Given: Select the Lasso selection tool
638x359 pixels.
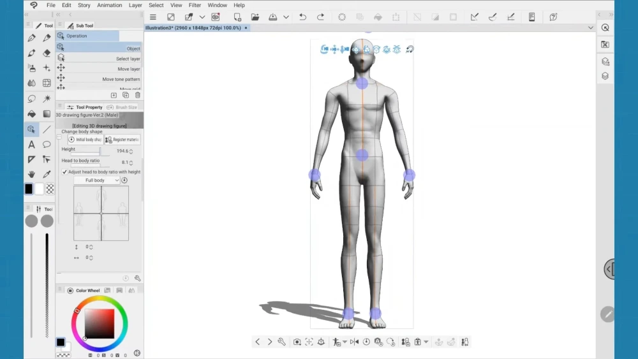Looking at the screenshot, I should click(x=31, y=98).
